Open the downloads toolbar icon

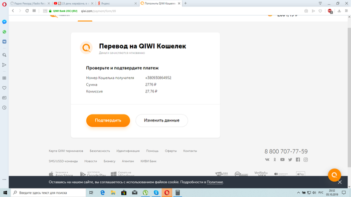(339, 11)
